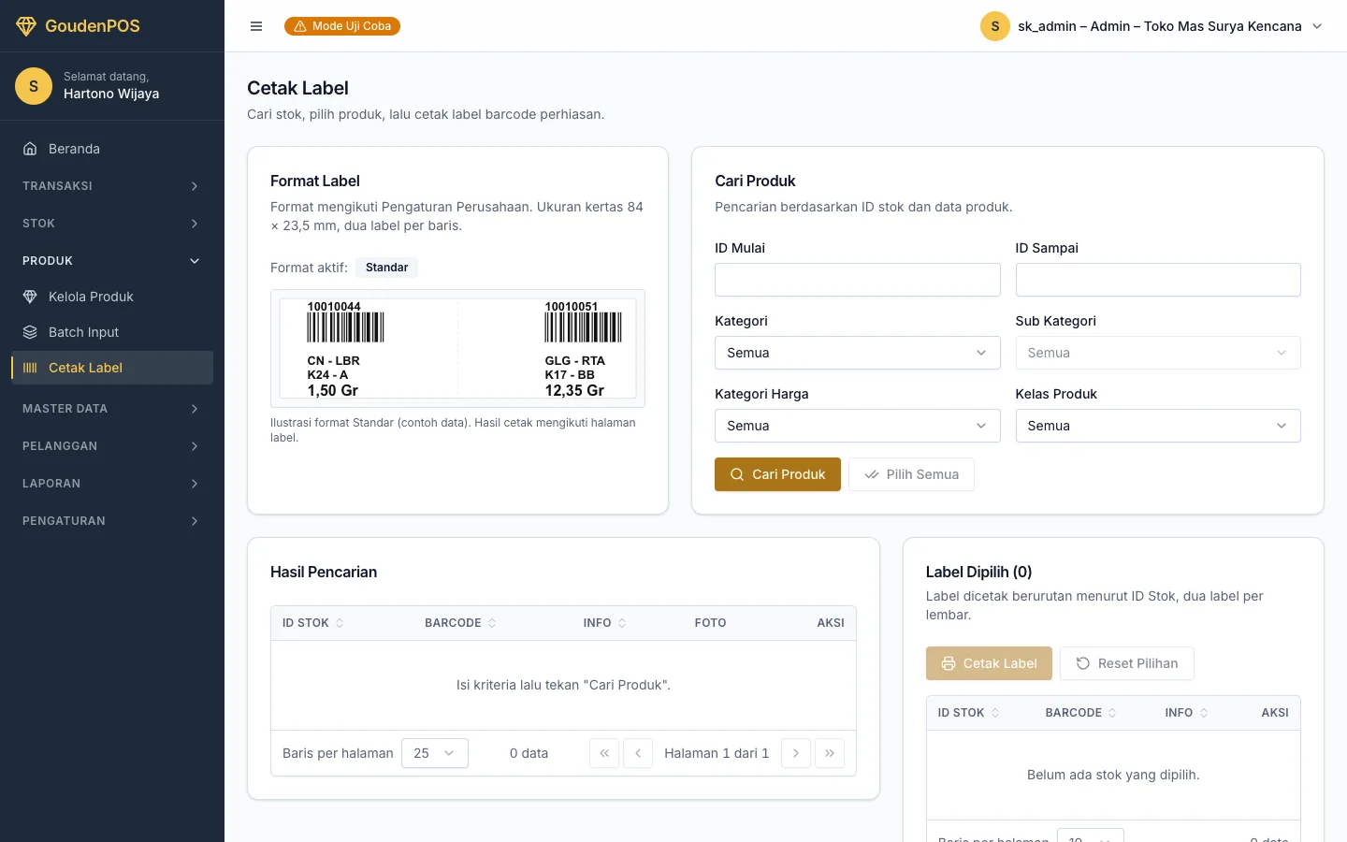
Task: Collapse the PRODUK sidebar section
Action: (112, 261)
